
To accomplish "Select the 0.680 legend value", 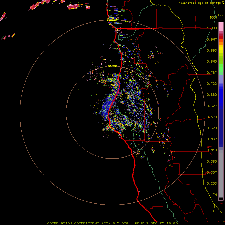I will (212, 94).
